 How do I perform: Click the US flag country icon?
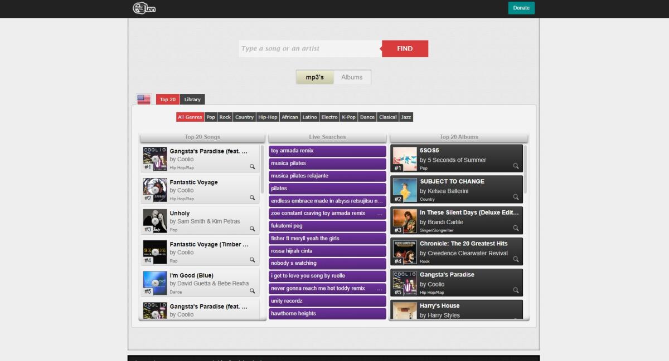[x=144, y=98]
